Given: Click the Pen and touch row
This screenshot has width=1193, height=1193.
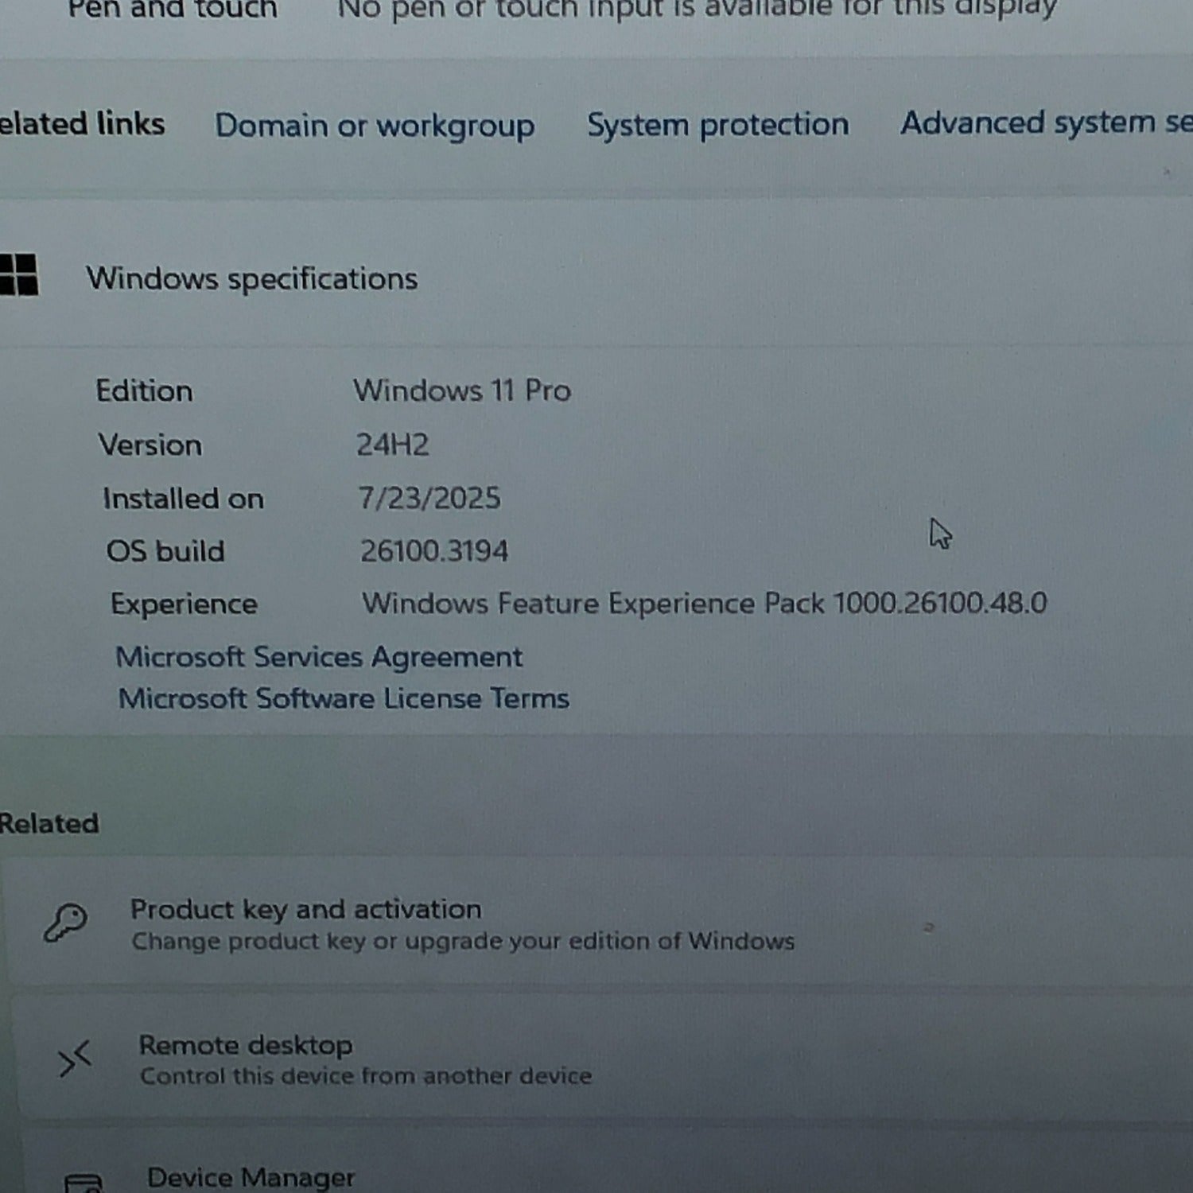Looking at the screenshot, I should (x=172, y=10).
